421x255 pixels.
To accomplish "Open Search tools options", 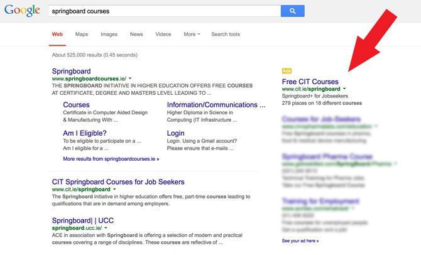I will tap(226, 35).
